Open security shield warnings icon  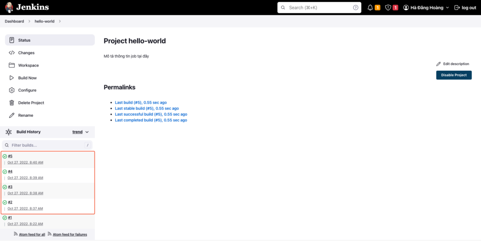[388, 8]
